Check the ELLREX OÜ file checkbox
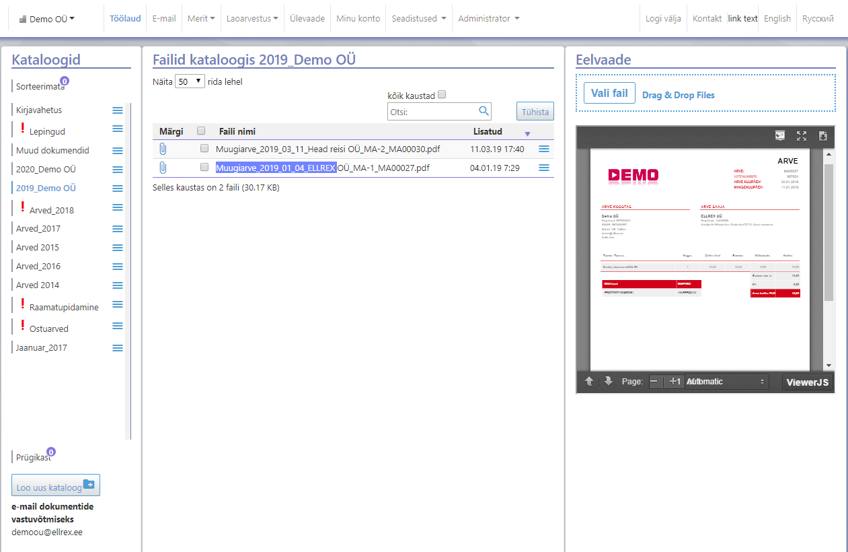This screenshot has height=552, width=848. [204, 168]
